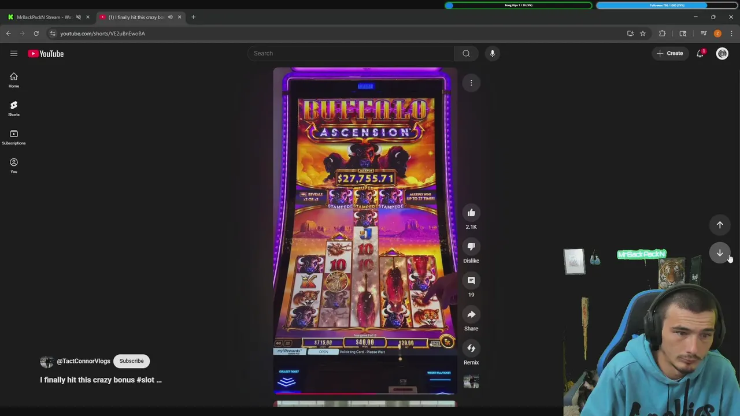Screen dimensions: 740x416
Task: Click the 2.1K like count
Action: click(x=471, y=227)
